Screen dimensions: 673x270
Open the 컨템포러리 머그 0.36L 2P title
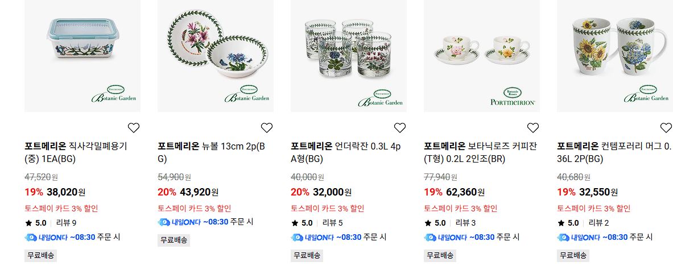[x=614, y=152]
